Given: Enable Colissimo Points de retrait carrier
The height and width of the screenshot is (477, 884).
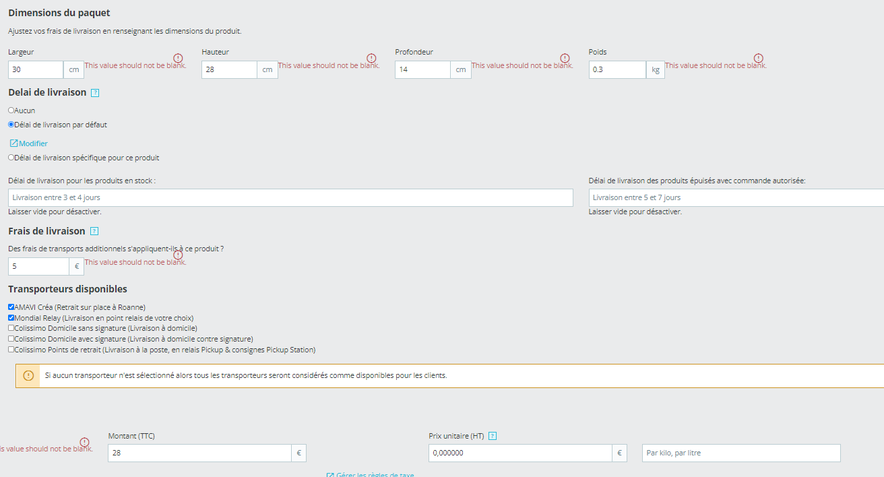Looking at the screenshot, I should point(11,350).
